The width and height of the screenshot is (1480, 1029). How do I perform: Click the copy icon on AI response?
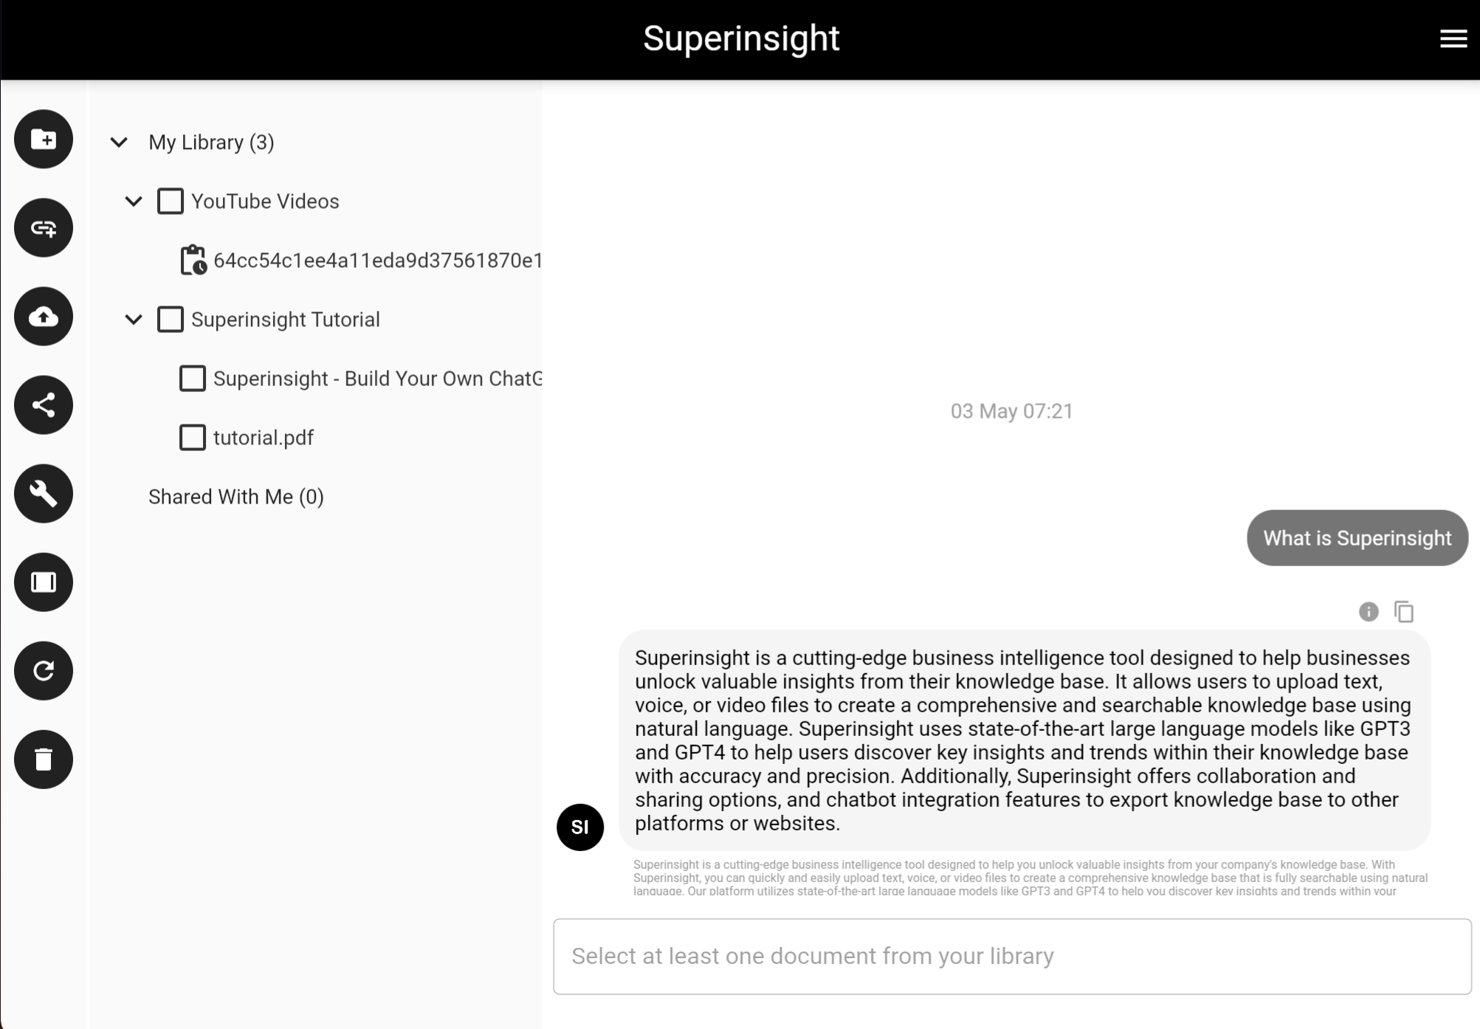tap(1405, 610)
